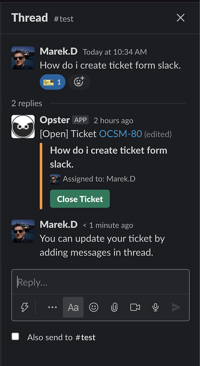The image size is (200, 366).
Task: Close the Thread panel with X
Action: pos(181,18)
